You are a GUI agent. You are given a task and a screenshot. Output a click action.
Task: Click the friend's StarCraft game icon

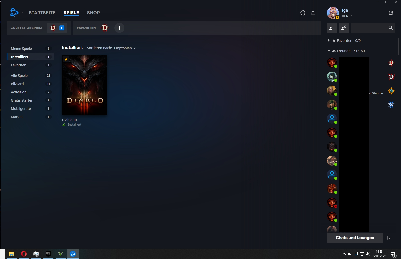[391, 105]
